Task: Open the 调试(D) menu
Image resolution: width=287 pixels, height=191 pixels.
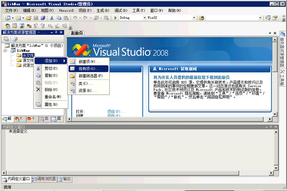Action: pyautogui.click(x=121, y=10)
